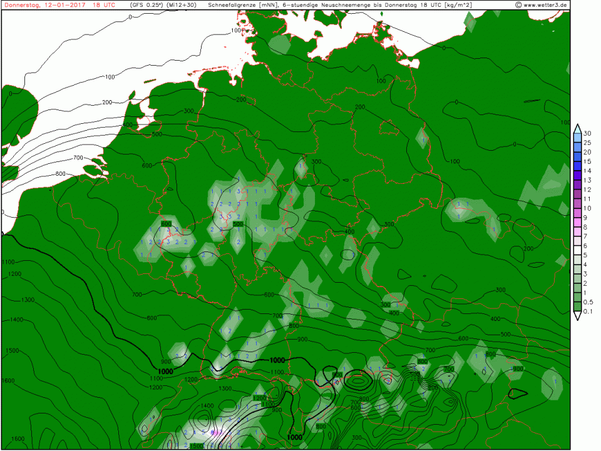Pick the blue legend swatch between 20 and 25
This screenshot has width=601, height=451.
[578, 148]
